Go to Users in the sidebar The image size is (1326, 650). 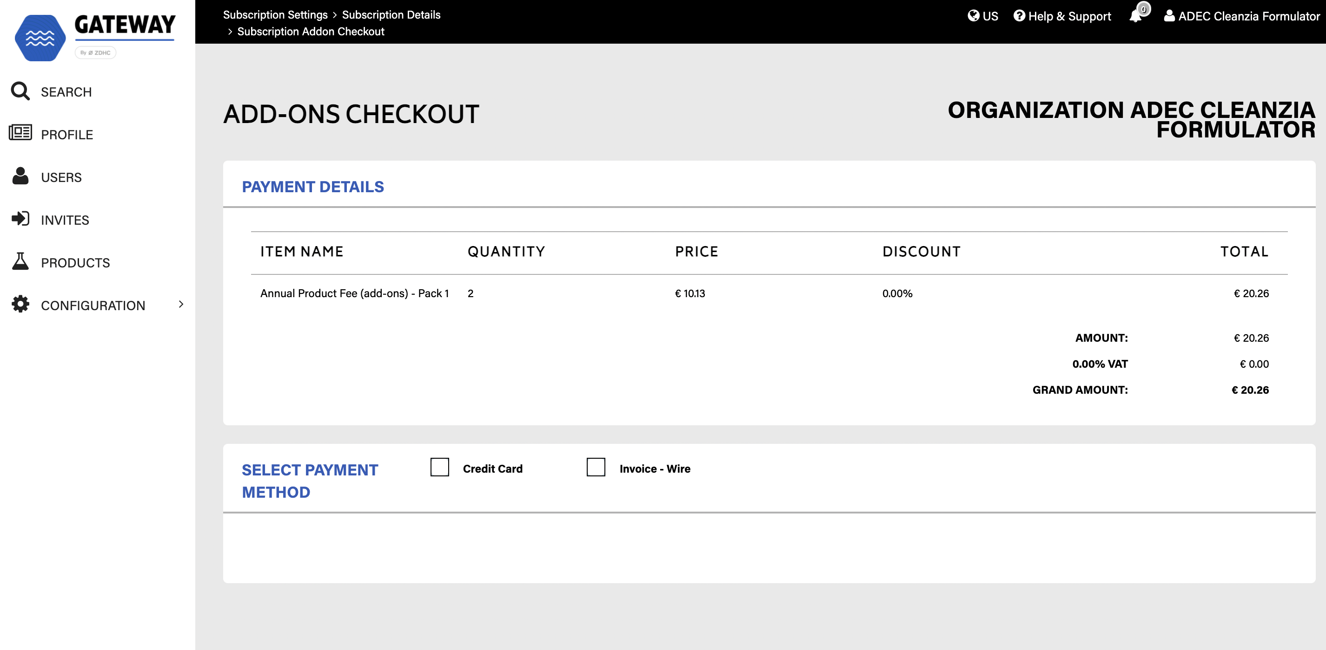point(61,177)
